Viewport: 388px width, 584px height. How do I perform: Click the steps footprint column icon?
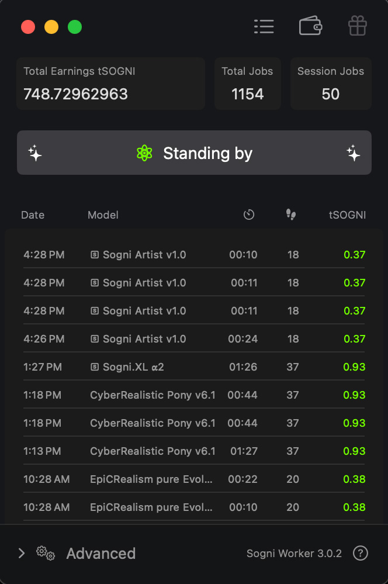coord(291,215)
